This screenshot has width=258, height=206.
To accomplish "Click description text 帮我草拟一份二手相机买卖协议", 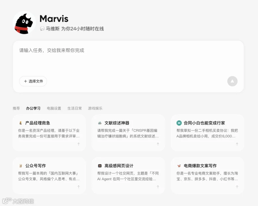I will coord(207,133).
